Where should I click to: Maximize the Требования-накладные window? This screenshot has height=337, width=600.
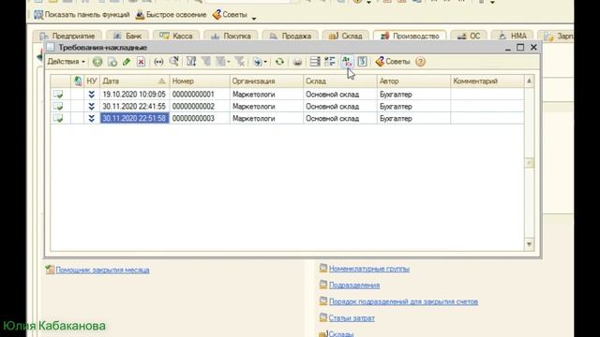click(520, 48)
